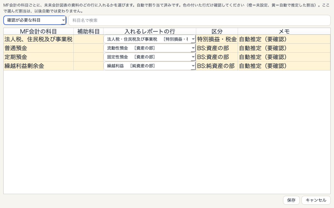Click the 区分 column header
The height and width of the screenshot is (208, 334).
[x=217, y=31]
